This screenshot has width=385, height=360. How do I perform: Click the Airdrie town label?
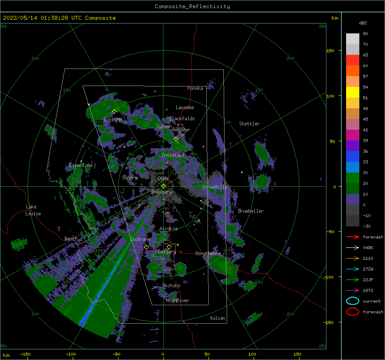169,229
